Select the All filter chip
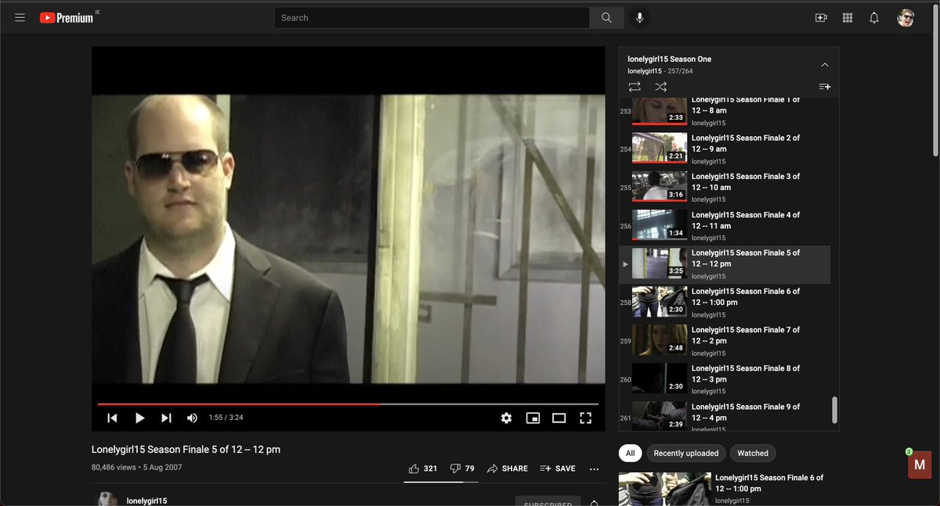 coord(630,453)
